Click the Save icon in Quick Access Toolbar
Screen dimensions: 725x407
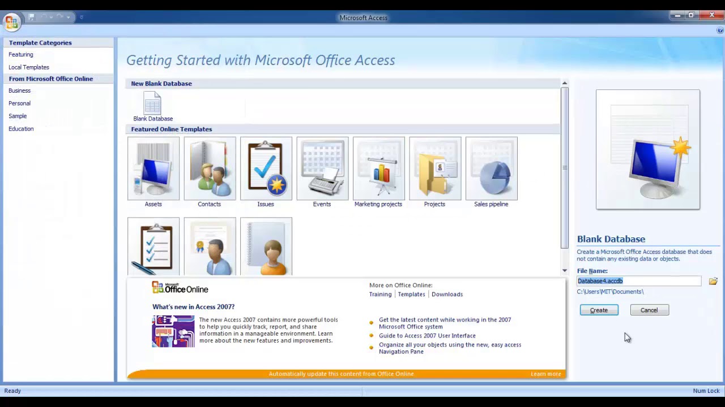(32, 18)
